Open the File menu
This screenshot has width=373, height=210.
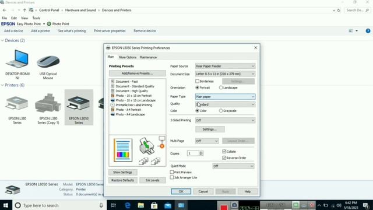tap(4, 18)
